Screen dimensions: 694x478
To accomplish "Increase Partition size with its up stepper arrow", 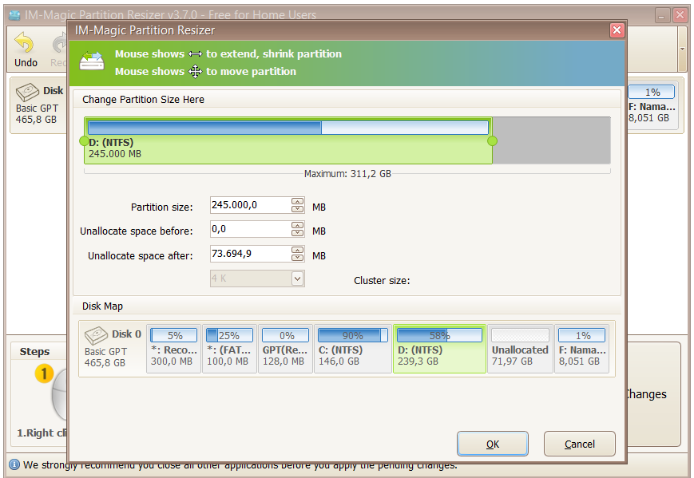I will pos(297,201).
